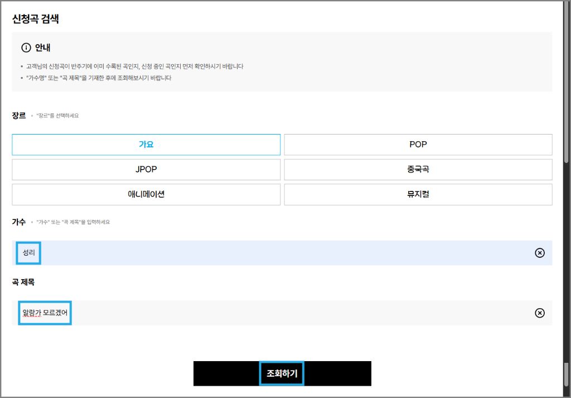
Task: Click the 장르 section label
Action: coord(19,116)
